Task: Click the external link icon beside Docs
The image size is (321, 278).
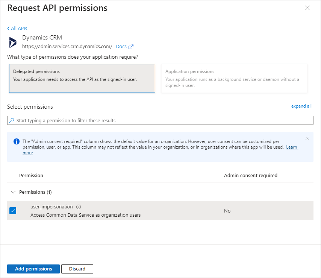Action: tap(131, 47)
